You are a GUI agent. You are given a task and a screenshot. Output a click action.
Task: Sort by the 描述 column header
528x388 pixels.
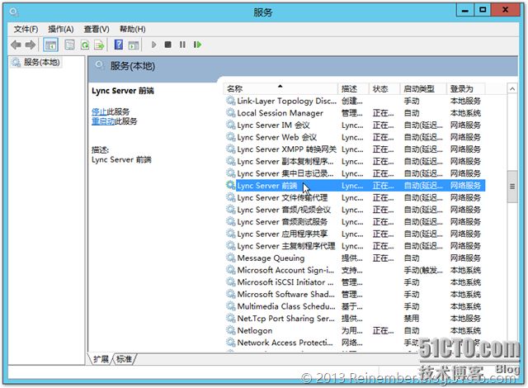[x=353, y=89]
